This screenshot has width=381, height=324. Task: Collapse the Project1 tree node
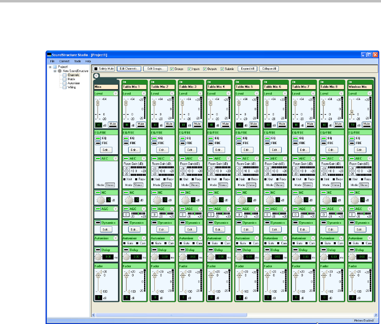[x=50, y=67]
